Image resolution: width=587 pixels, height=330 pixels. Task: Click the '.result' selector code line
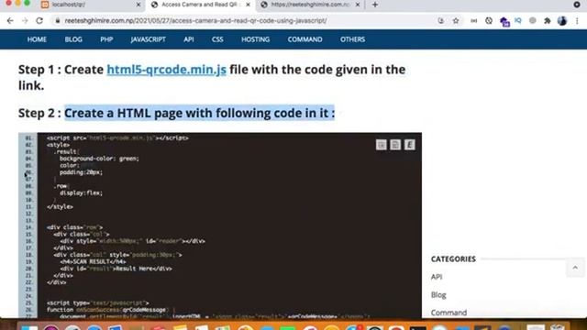click(x=66, y=152)
